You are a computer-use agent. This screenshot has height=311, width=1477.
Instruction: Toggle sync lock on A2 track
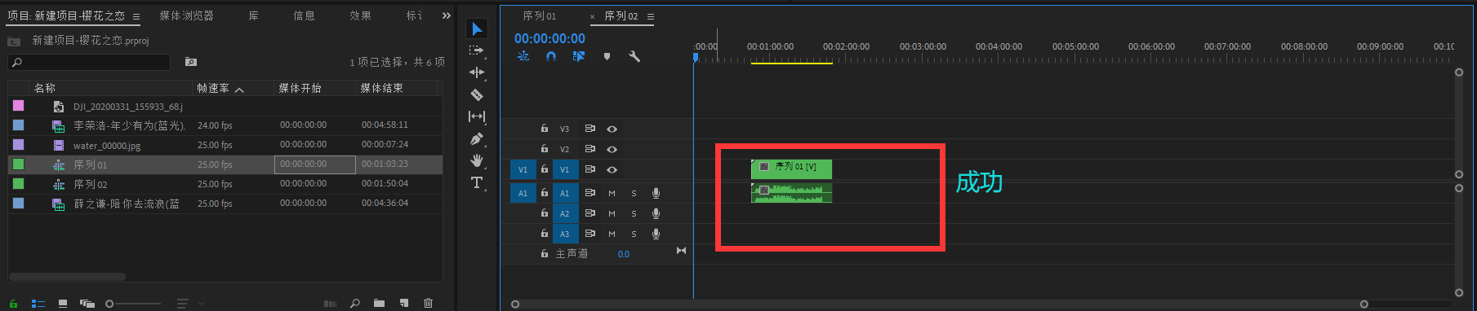589,213
